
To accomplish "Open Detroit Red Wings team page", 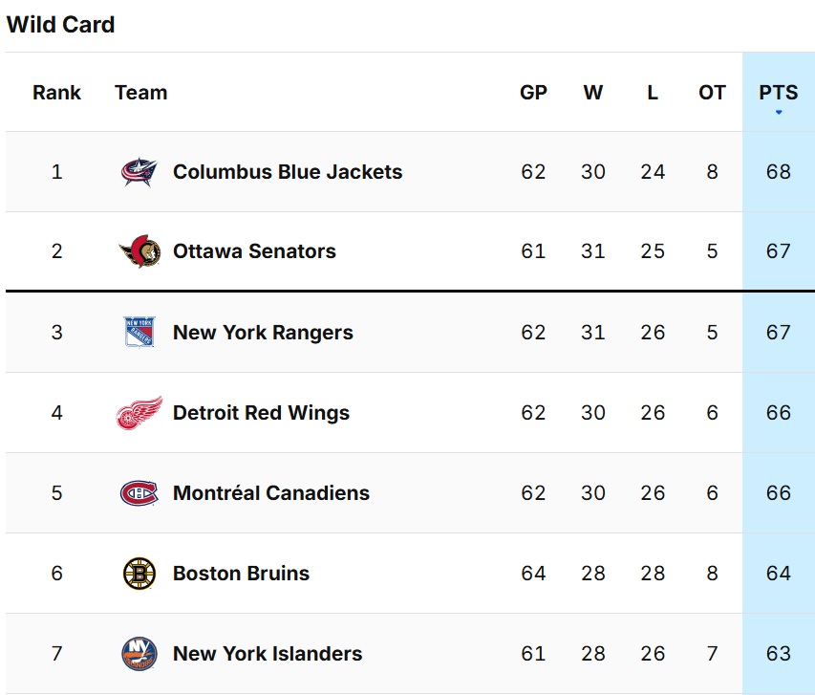I will (262, 413).
